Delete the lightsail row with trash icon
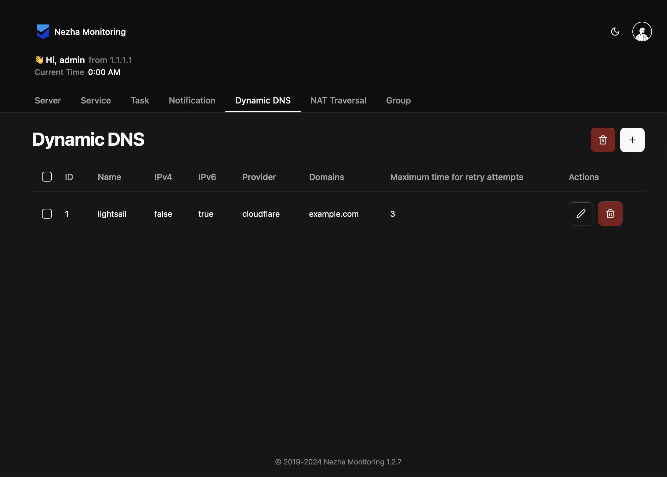The height and width of the screenshot is (477, 667). [610, 214]
